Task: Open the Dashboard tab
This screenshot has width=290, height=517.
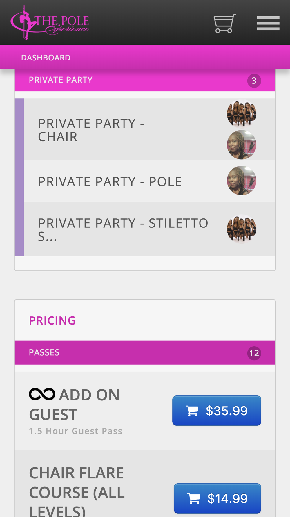Action: (x=46, y=58)
